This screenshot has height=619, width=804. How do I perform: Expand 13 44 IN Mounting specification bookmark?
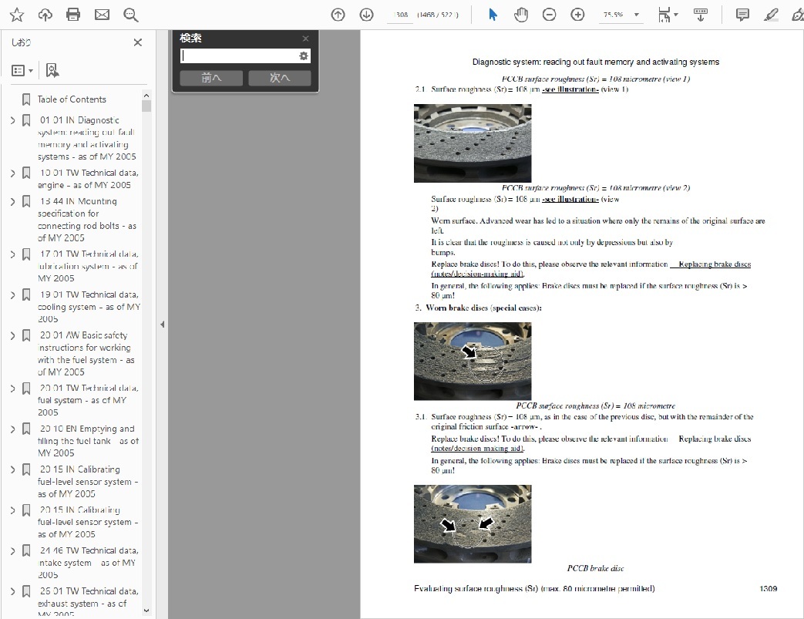click(x=13, y=201)
